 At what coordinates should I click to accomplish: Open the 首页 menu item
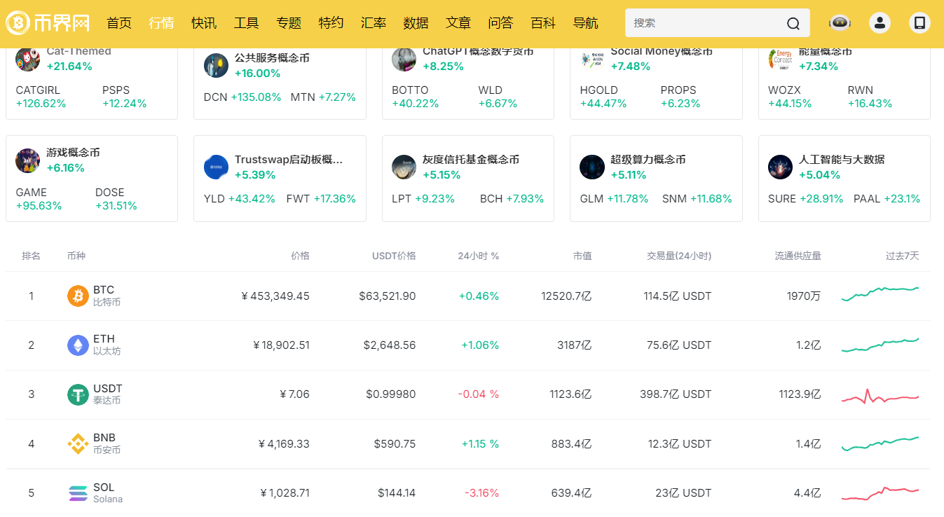[x=119, y=23]
